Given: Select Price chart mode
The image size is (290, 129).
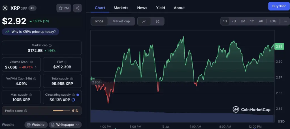Looking at the screenshot, I should click(99, 21).
